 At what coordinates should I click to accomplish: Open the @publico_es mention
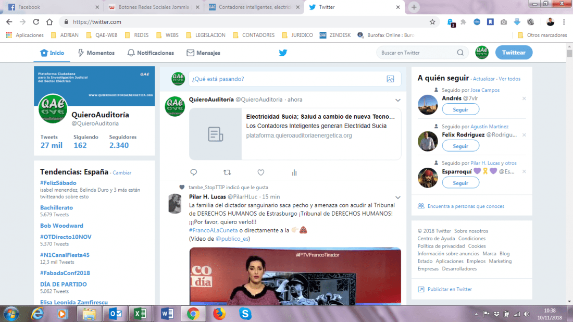pyautogui.click(x=232, y=239)
